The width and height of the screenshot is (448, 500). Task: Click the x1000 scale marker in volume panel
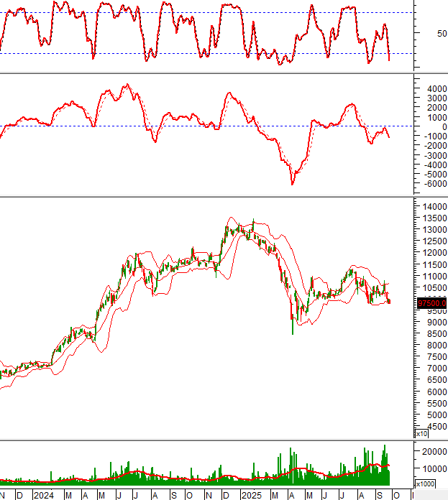[425, 484]
